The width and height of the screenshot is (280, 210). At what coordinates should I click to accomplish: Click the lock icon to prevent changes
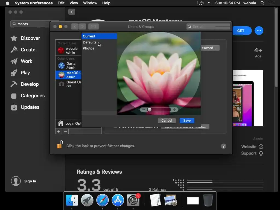[60, 144]
